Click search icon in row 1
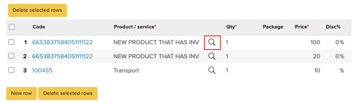The height and width of the screenshot is (102, 363). point(212,42)
